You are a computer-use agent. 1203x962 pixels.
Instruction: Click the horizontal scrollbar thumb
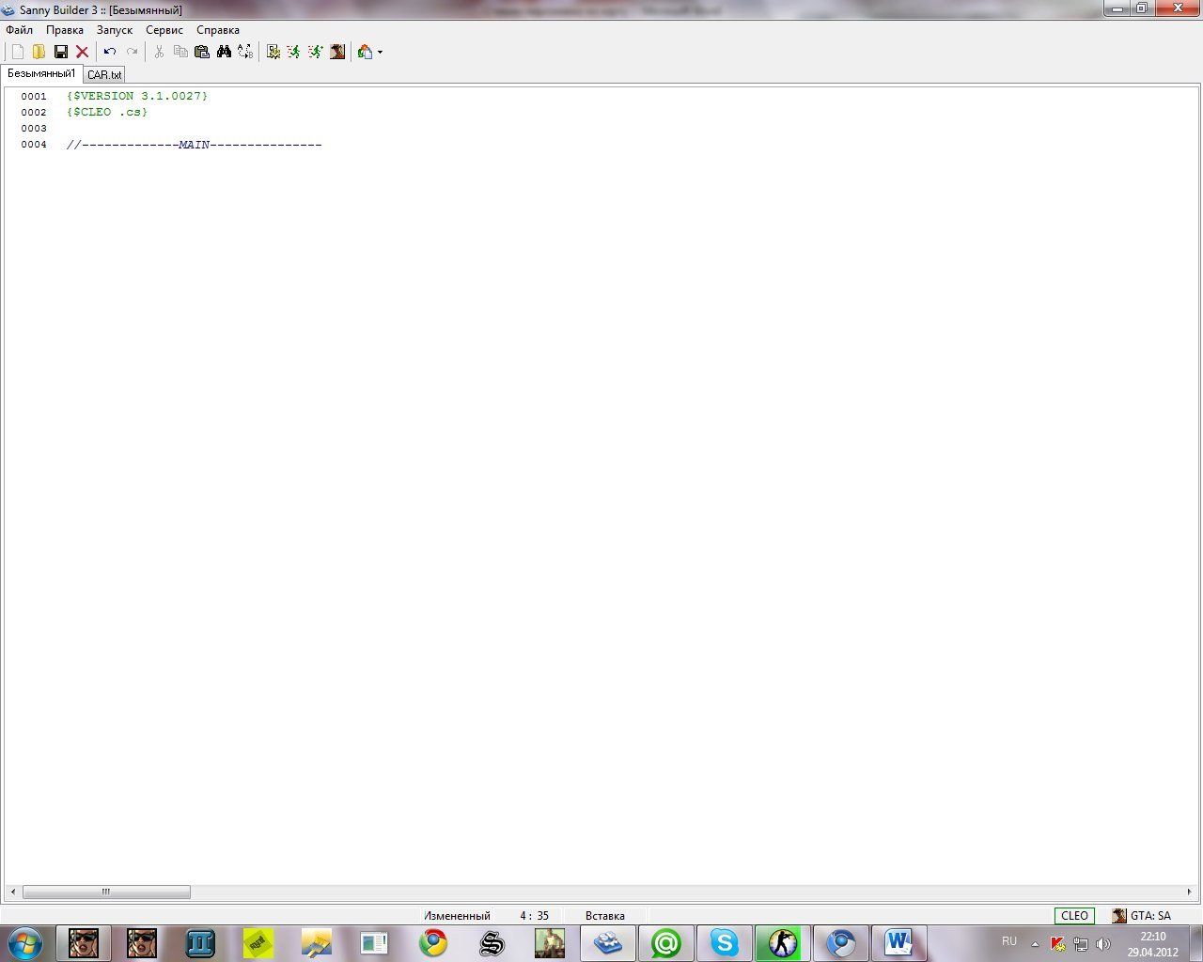[x=106, y=892]
